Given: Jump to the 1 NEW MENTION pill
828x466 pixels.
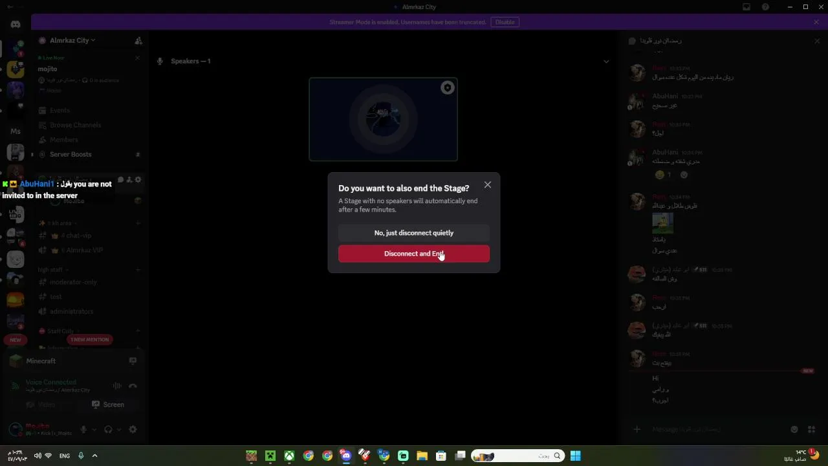Looking at the screenshot, I should tap(90, 340).
